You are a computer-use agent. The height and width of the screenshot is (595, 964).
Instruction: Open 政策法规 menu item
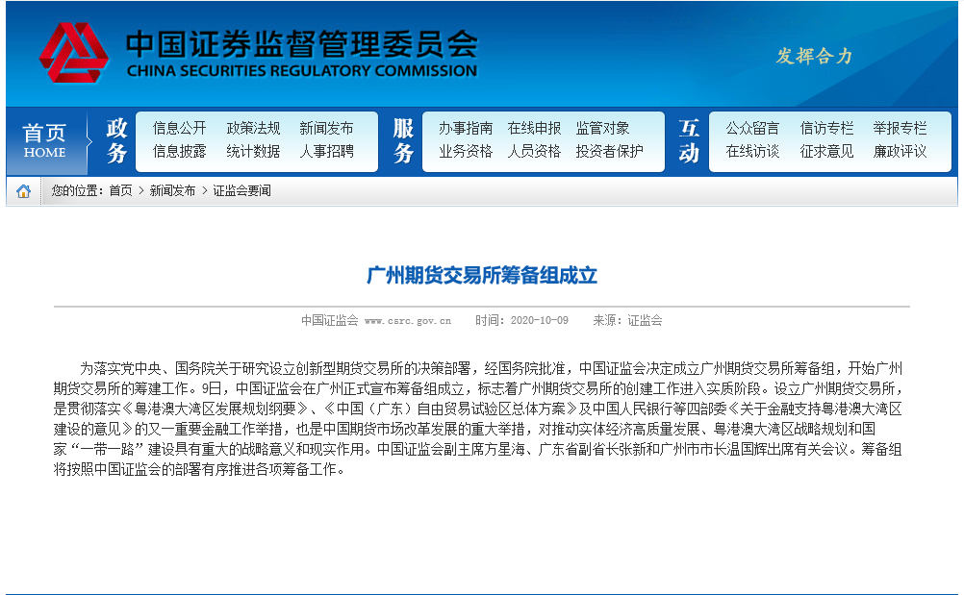point(253,129)
